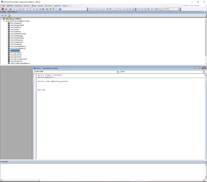Click the Reset (stop) toolbar icon
The image size is (207, 182).
point(40,9)
